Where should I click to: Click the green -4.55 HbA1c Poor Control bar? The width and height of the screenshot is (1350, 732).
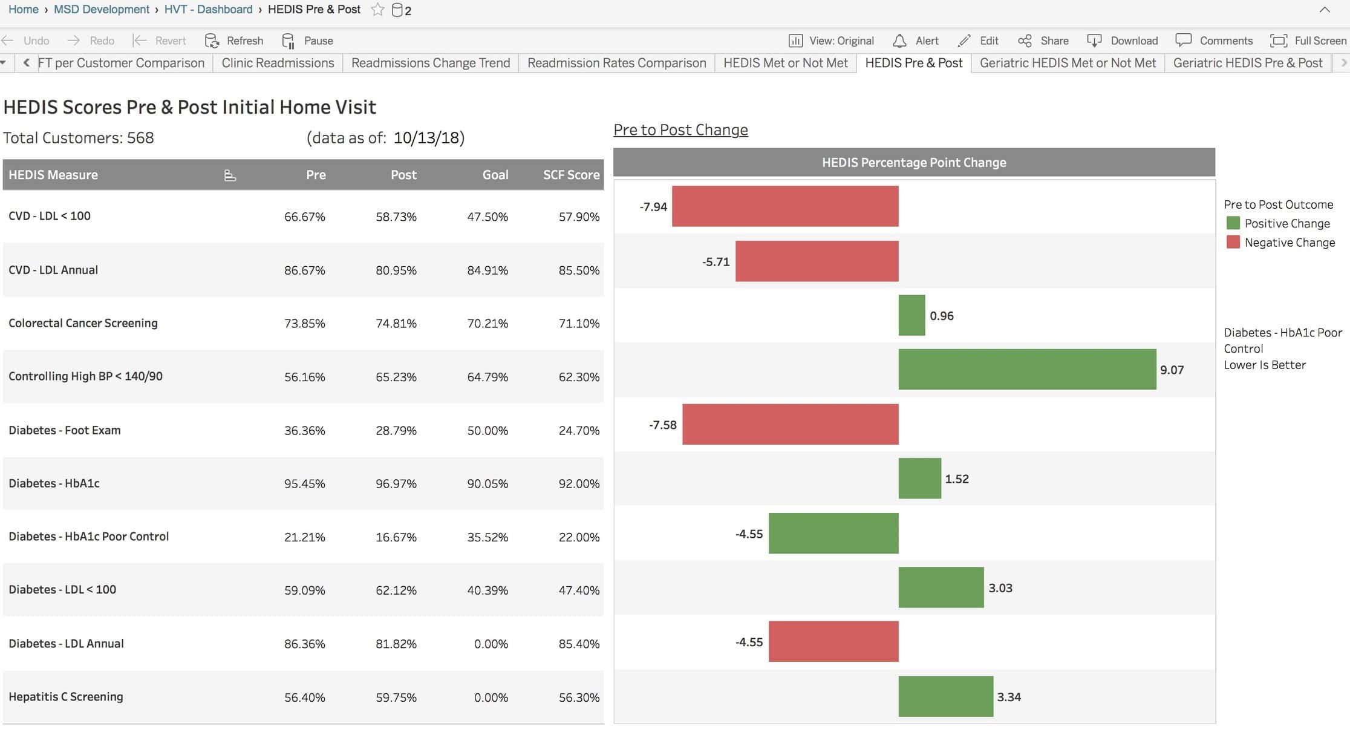(833, 533)
